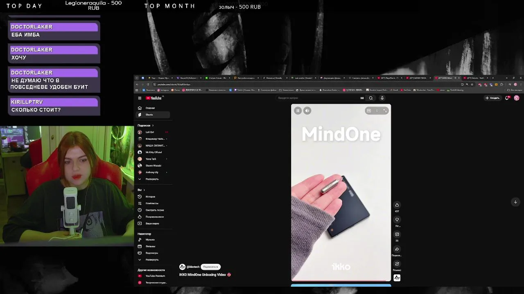Share the Shorts video

click(397, 249)
